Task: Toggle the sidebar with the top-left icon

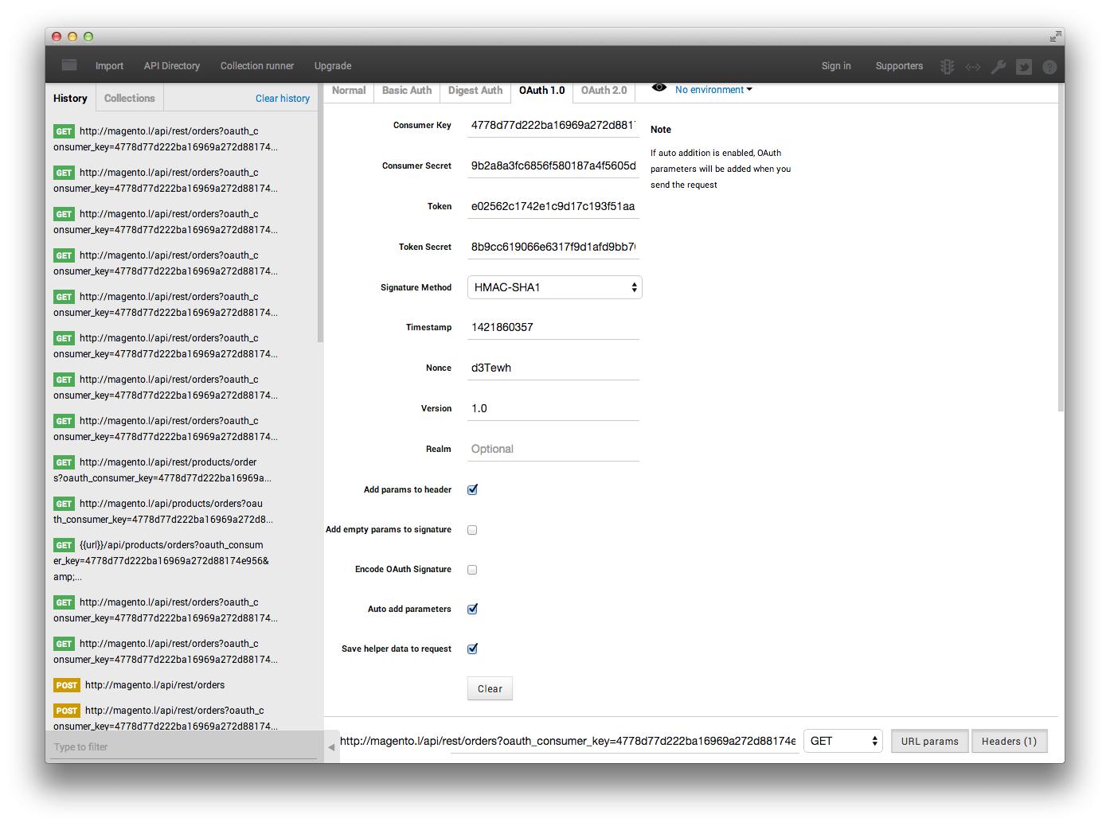Action: point(68,65)
